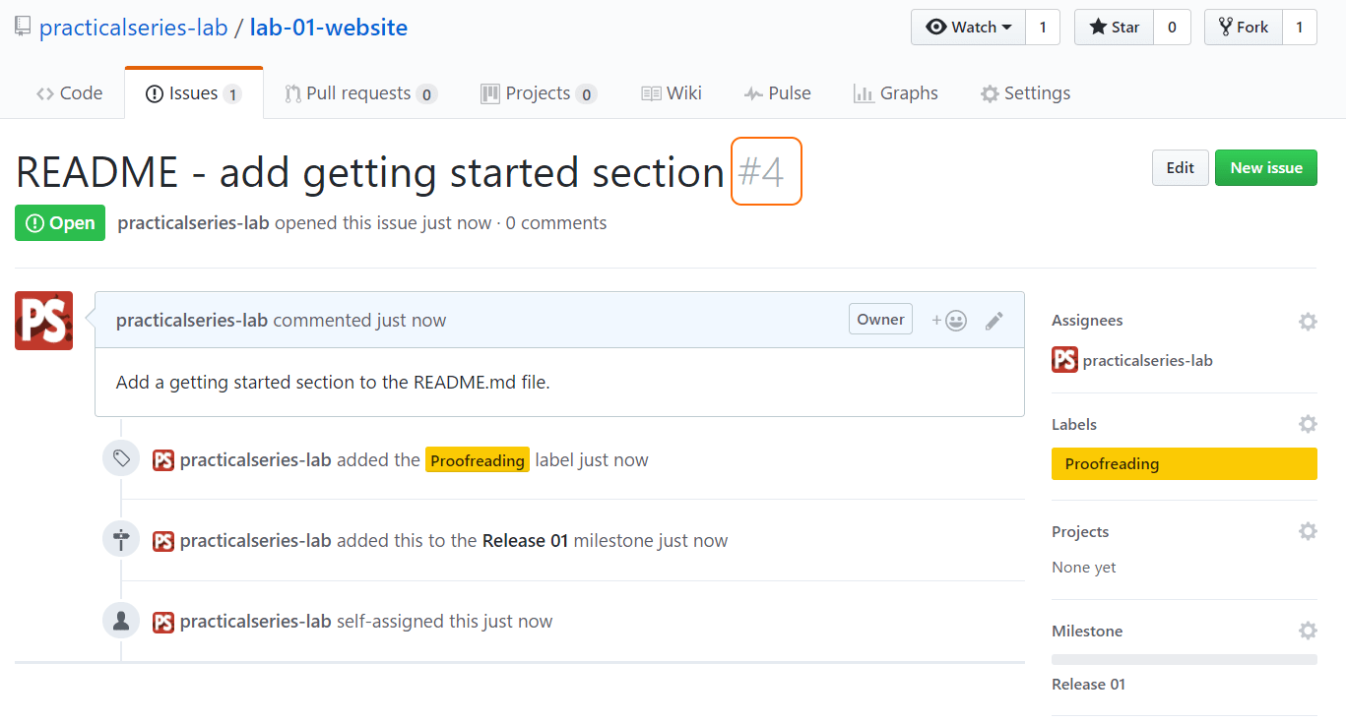Open the Milestone gear settings
Image resolution: width=1346 pixels, height=722 pixels.
pyautogui.click(x=1308, y=631)
